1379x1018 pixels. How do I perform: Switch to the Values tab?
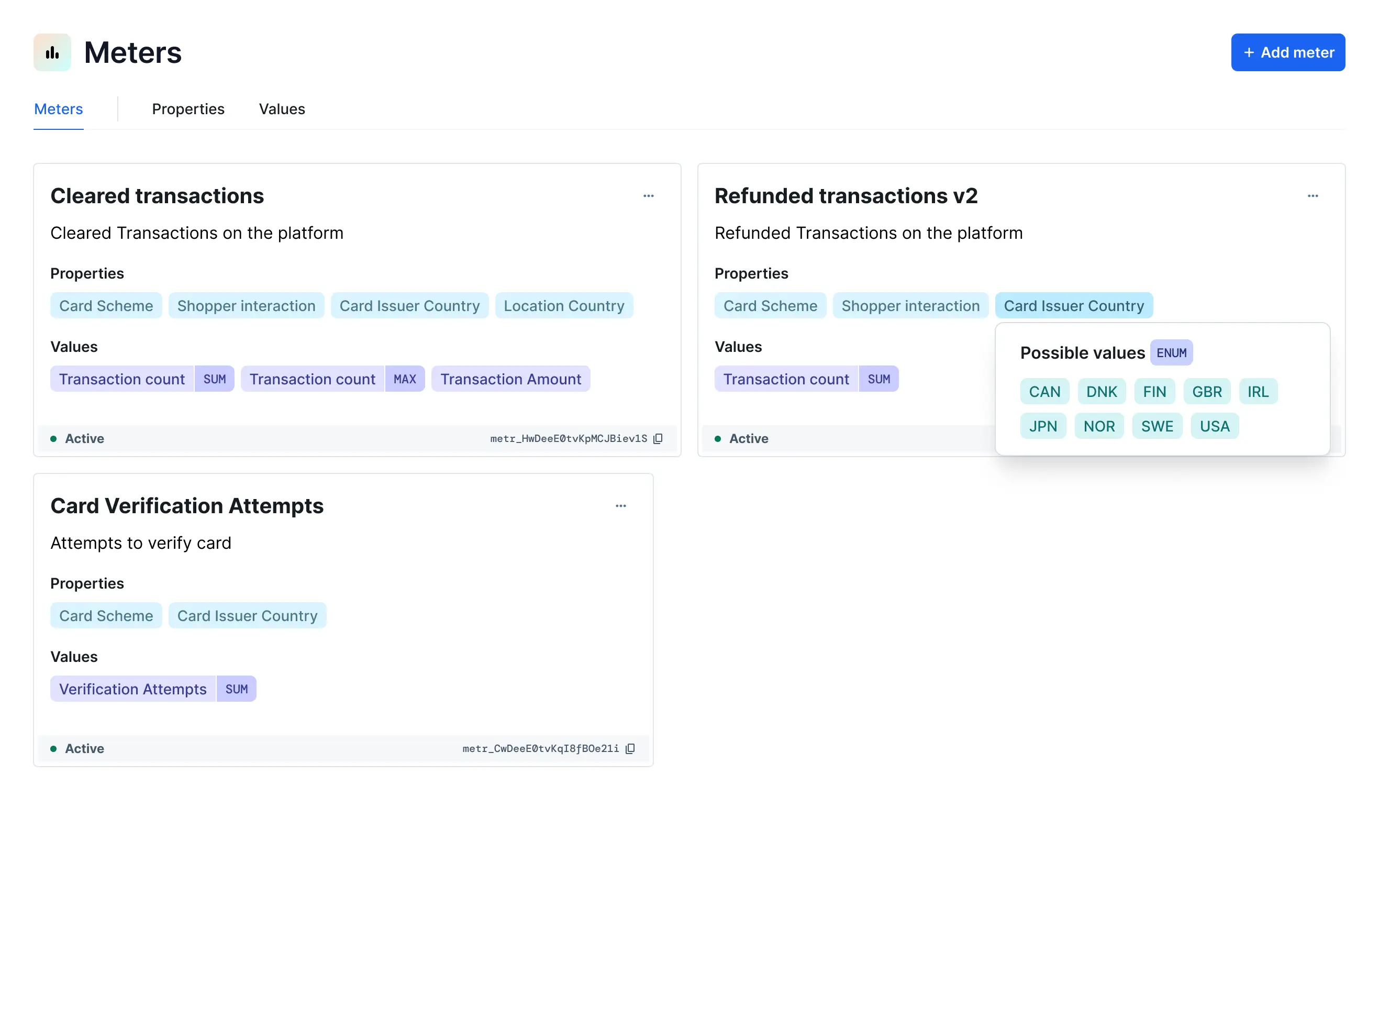[282, 109]
